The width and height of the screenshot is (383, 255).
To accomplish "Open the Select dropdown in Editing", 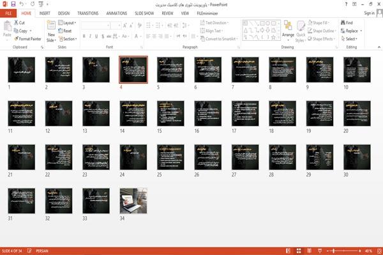I will pyautogui.click(x=349, y=38).
